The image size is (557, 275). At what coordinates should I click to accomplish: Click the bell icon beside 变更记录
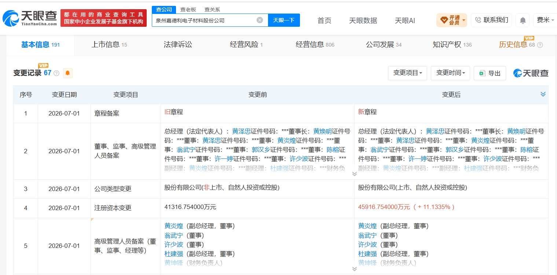[x=67, y=73]
